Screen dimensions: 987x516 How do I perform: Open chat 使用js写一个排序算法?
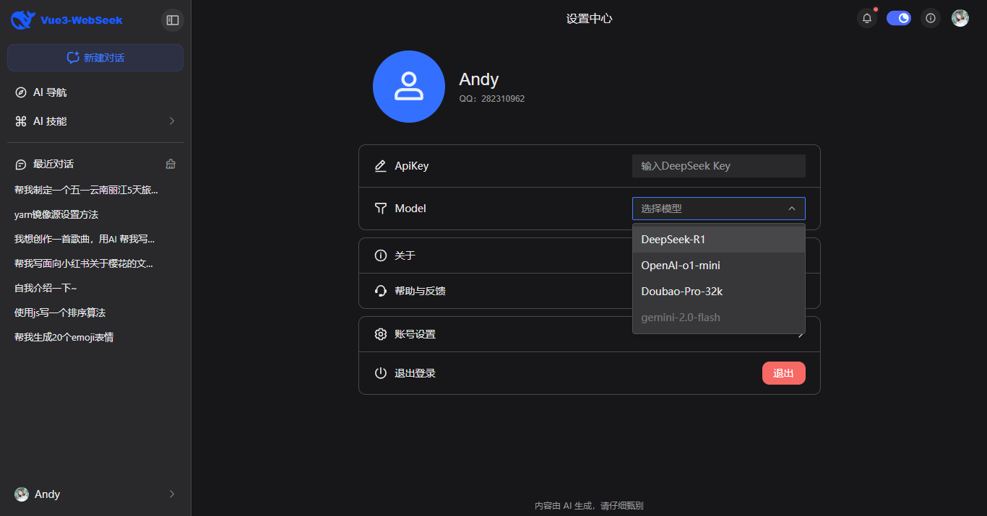(x=60, y=312)
